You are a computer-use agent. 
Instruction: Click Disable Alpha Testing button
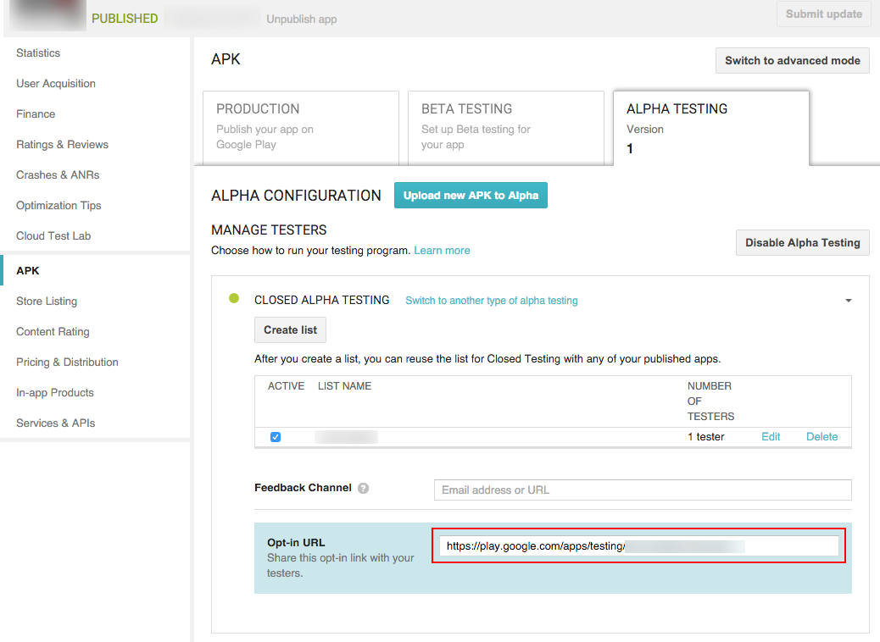click(x=802, y=243)
